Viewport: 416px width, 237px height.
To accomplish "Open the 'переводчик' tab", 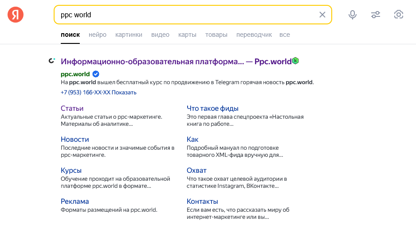I will (254, 35).
